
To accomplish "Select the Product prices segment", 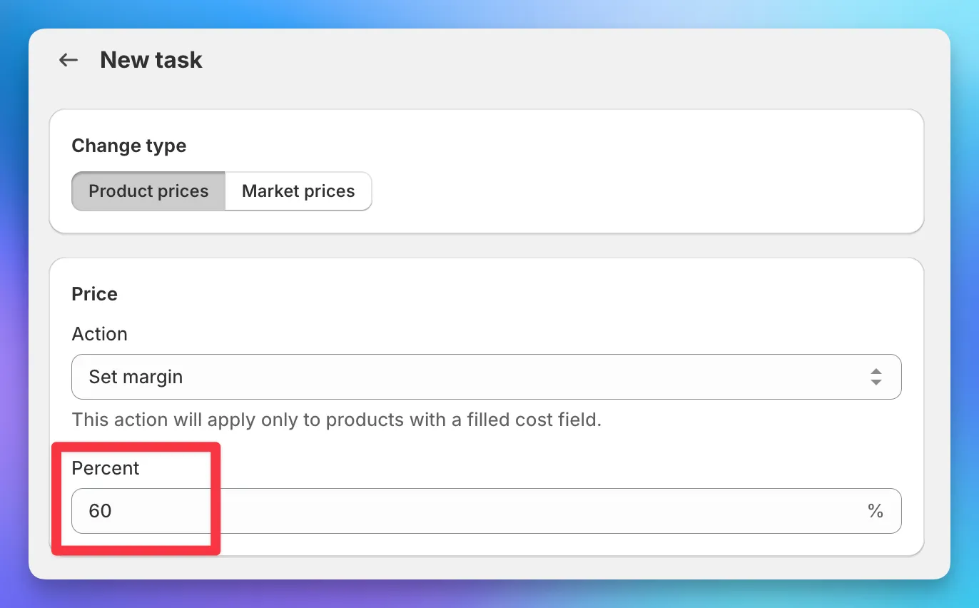I will 148,191.
